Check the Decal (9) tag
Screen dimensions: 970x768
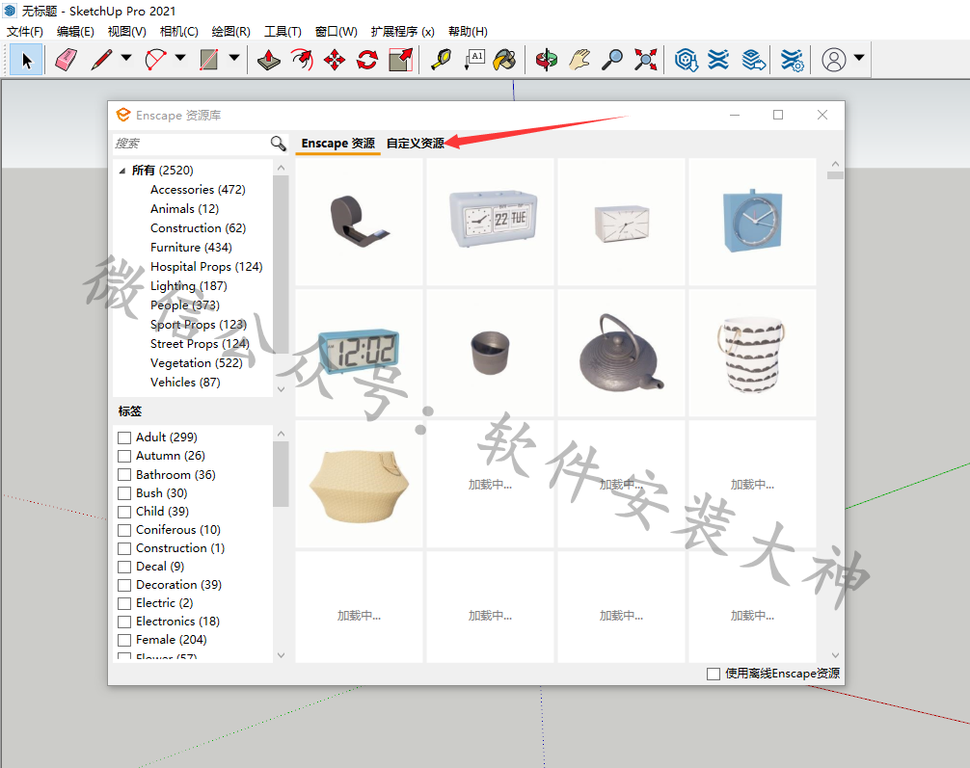pos(124,567)
